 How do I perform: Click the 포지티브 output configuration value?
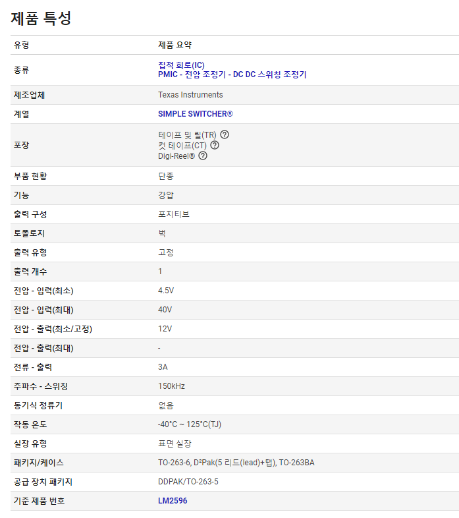click(174, 214)
